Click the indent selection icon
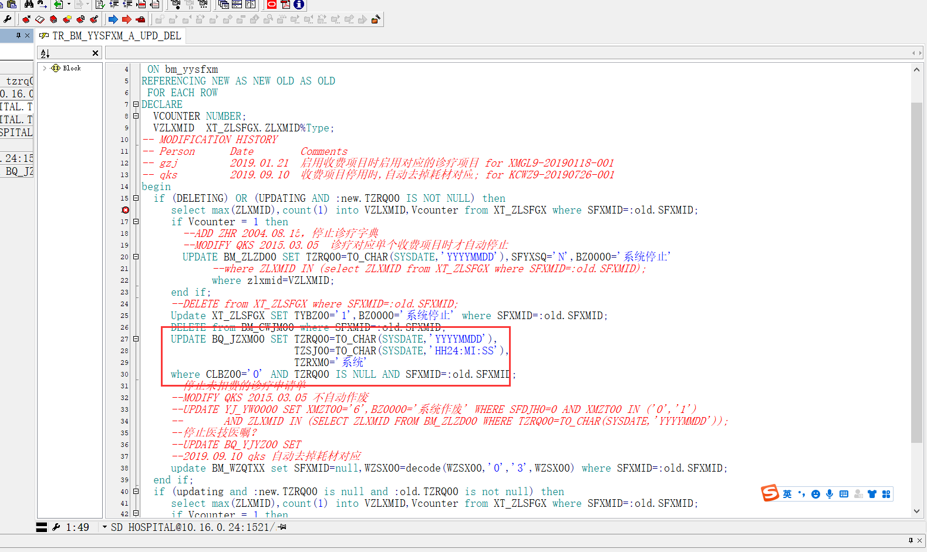The image size is (927, 552). (114, 4)
